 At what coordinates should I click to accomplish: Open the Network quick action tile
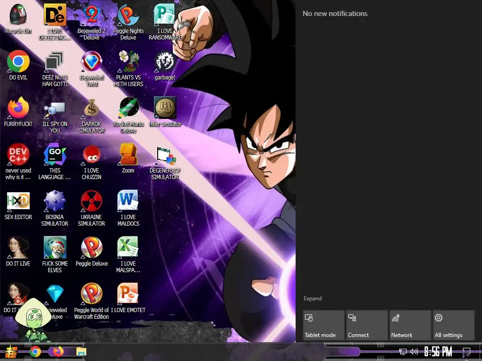point(410,325)
